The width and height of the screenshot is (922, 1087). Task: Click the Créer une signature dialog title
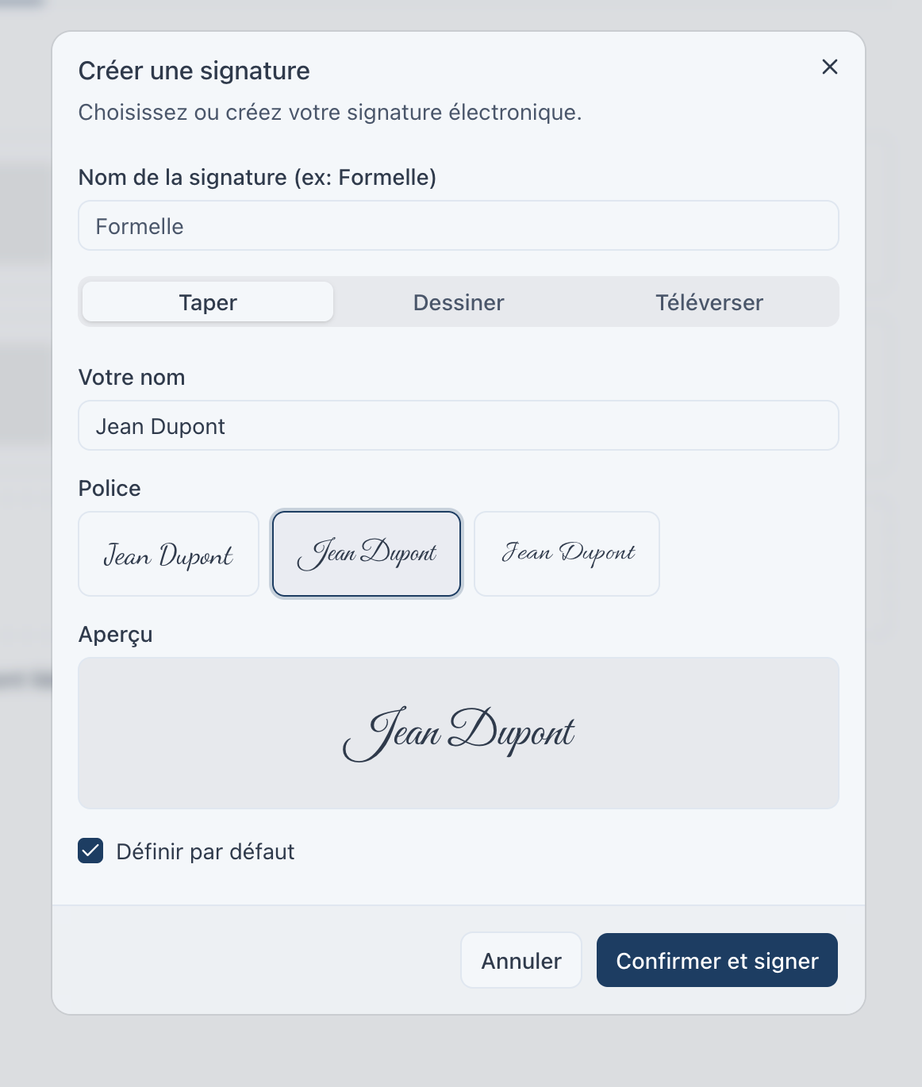pyautogui.click(x=194, y=71)
